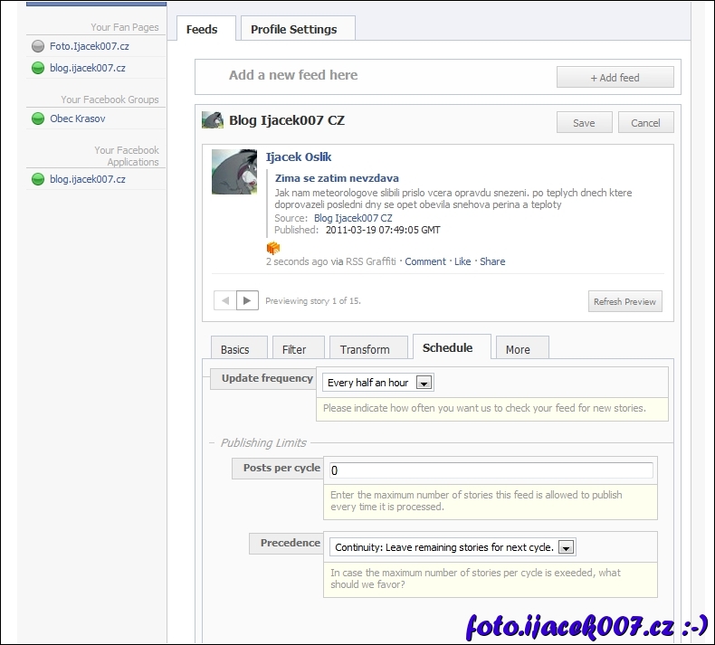This screenshot has height=645, width=715.
Task: Click Ijacek Oslik profile picture thumbnail
Action: 234,172
